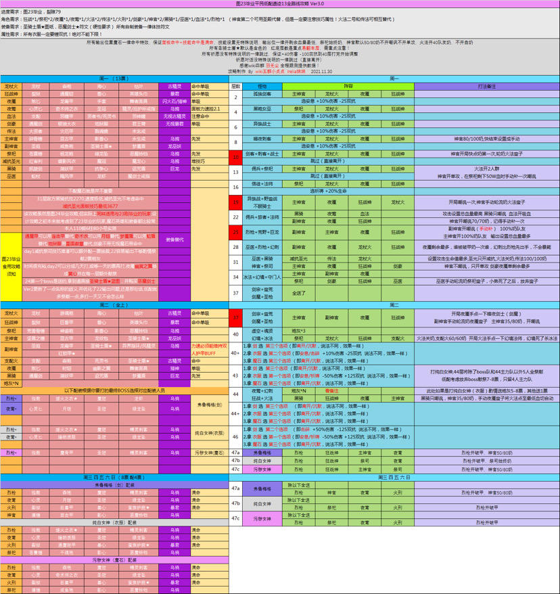Click the 周二（全上）section header
560x594 pixels.
pos(114,305)
